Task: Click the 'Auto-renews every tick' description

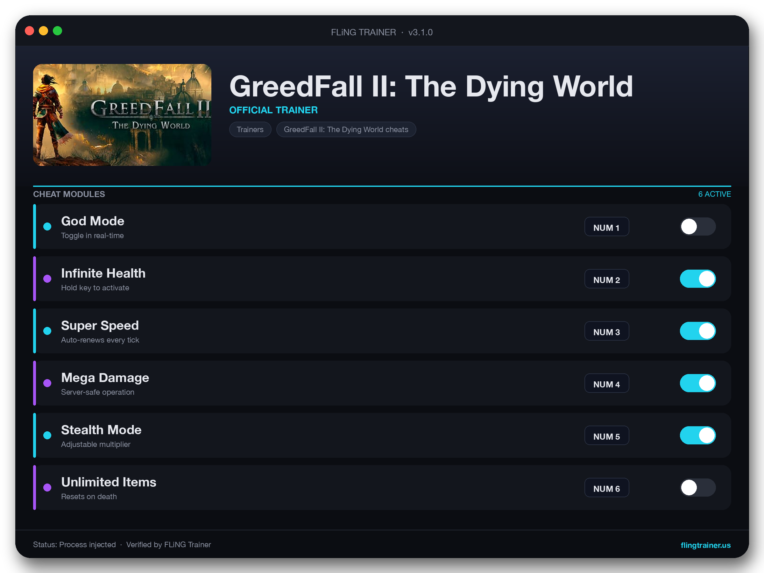Action: 100,340
